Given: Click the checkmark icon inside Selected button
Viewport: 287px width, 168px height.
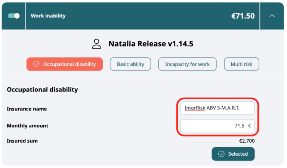Looking at the screenshot, I should click(221, 154).
